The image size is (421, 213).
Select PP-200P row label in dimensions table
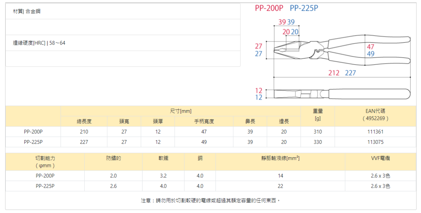pos(33,131)
